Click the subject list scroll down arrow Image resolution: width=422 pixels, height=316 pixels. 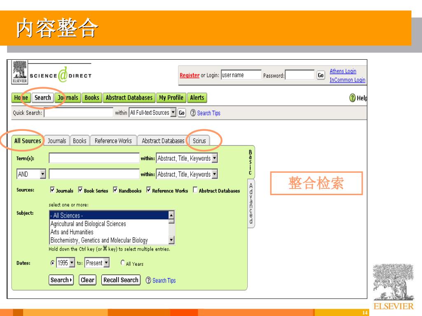pyautogui.click(x=171, y=240)
